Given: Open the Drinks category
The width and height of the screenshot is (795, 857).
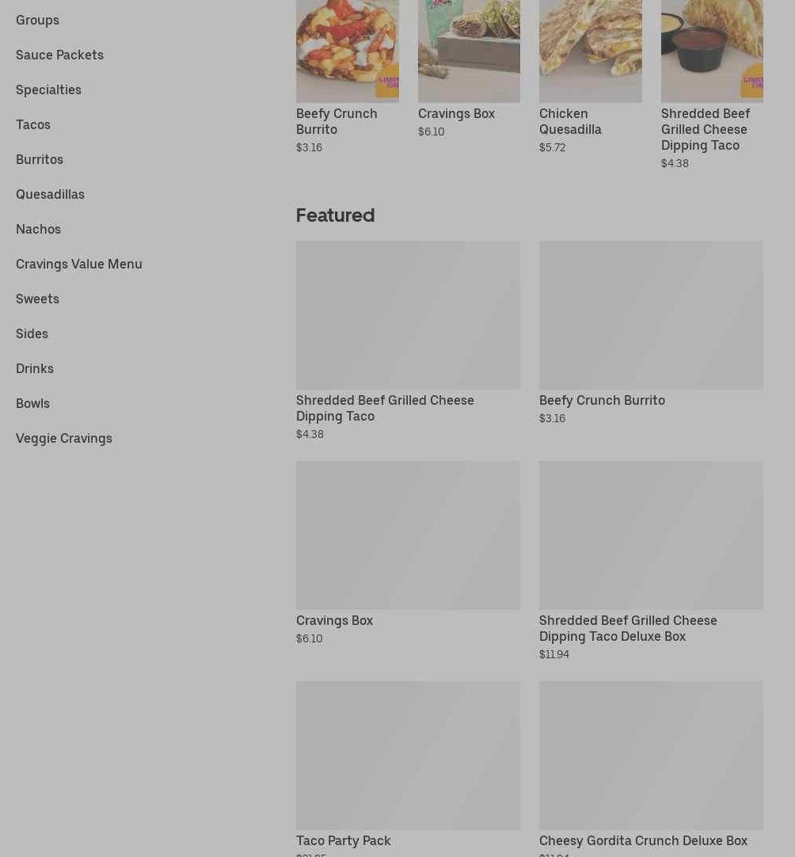Looking at the screenshot, I should point(35,369).
